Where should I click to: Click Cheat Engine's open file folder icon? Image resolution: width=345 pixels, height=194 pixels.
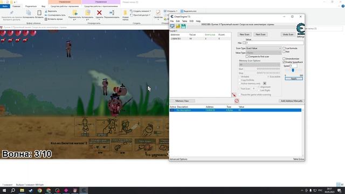pos(178,26)
